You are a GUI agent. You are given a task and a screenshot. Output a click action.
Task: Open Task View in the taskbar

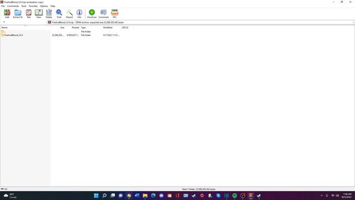[113, 196]
